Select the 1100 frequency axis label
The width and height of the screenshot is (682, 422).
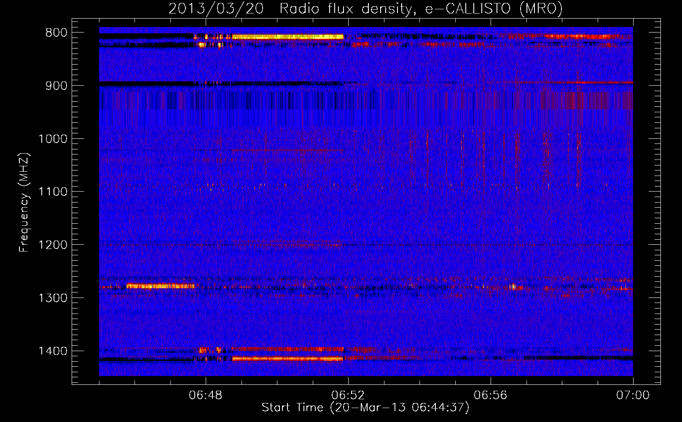pyautogui.click(x=53, y=192)
